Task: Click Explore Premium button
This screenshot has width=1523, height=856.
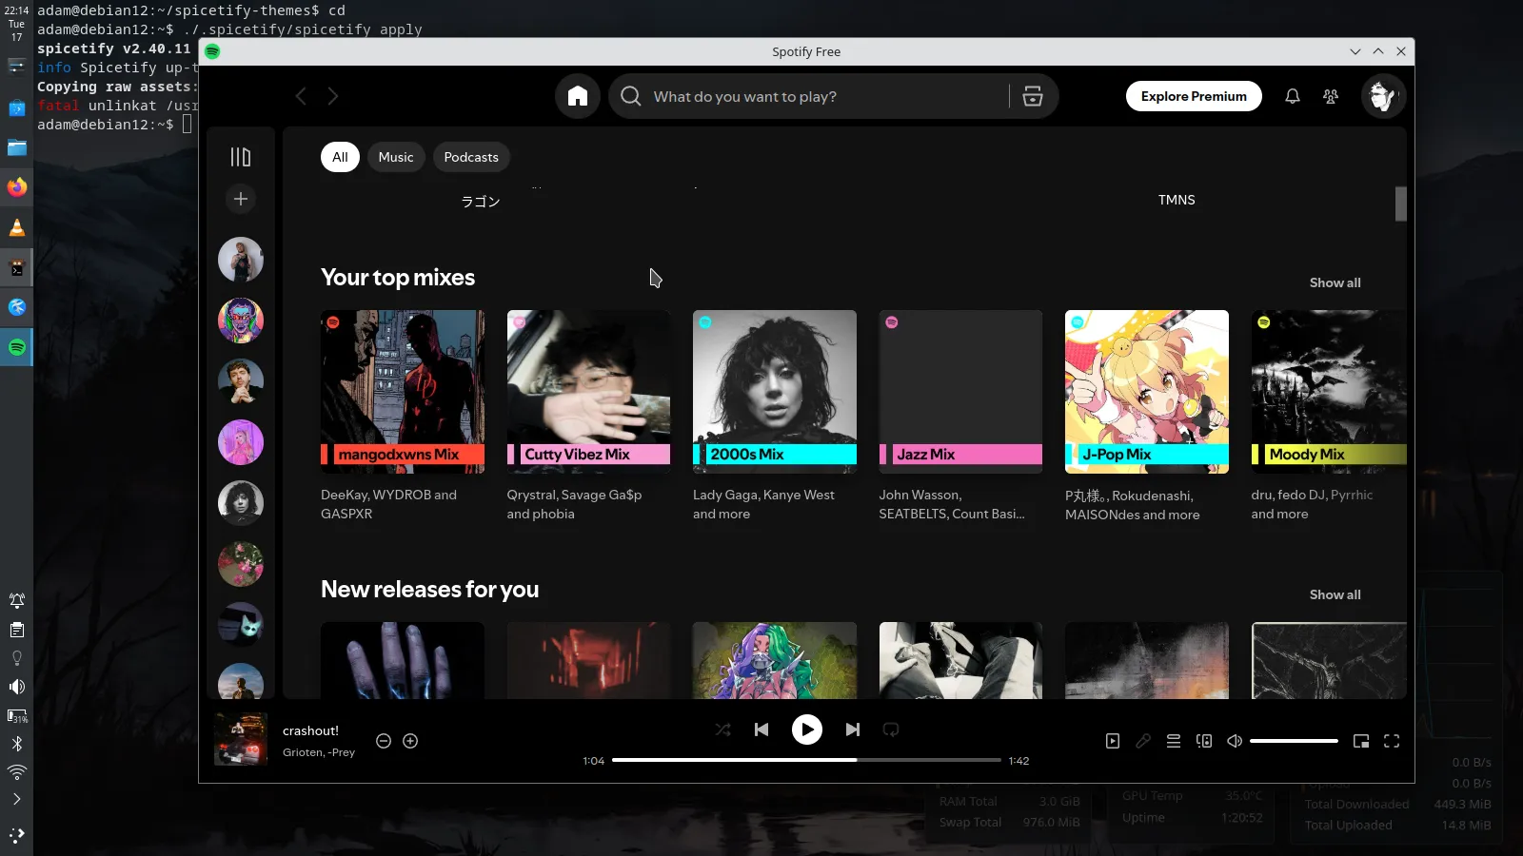Action: (1194, 96)
